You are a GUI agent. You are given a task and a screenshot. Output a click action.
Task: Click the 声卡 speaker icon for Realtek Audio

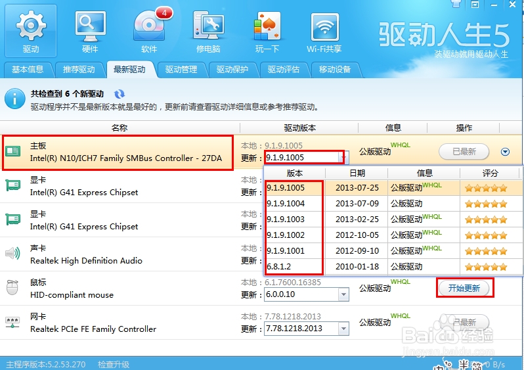tap(12, 253)
